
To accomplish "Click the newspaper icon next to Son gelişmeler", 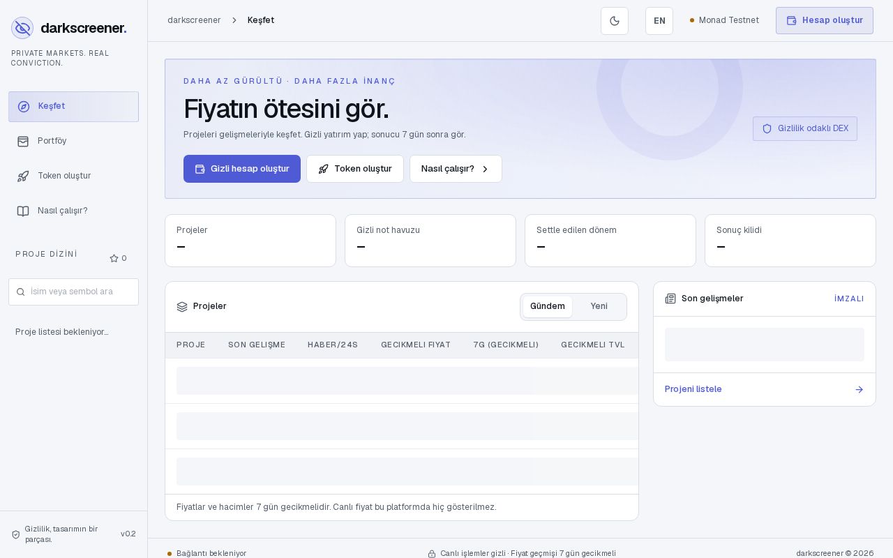I will coord(670,299).
